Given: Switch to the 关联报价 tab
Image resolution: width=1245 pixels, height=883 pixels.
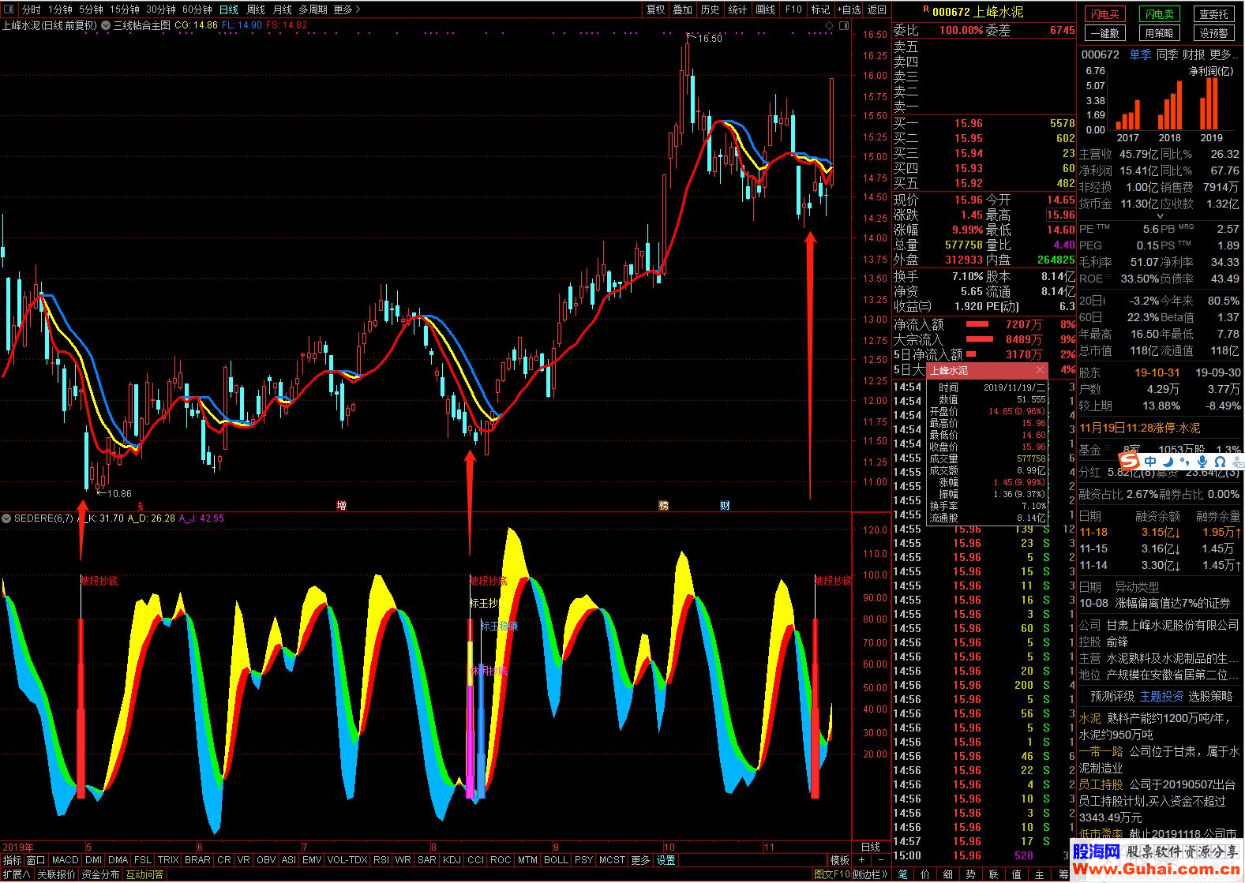Looking at the screenshot, I should [56, 874].
